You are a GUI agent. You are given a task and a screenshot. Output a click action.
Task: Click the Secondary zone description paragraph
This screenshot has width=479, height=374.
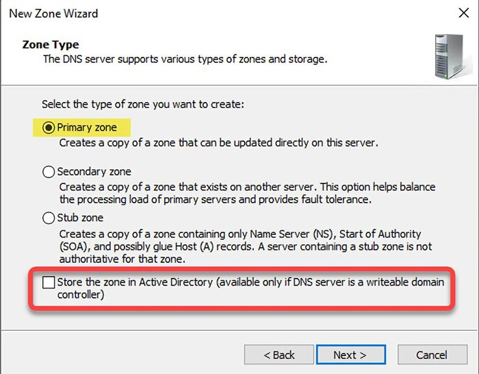pyautogui.click(x=246, y=192)
